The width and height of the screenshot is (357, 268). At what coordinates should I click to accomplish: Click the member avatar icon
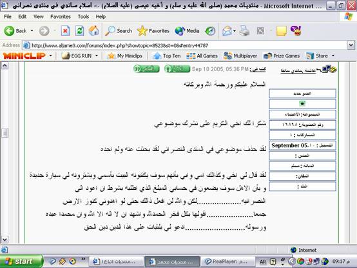click(x=329, y=69)
